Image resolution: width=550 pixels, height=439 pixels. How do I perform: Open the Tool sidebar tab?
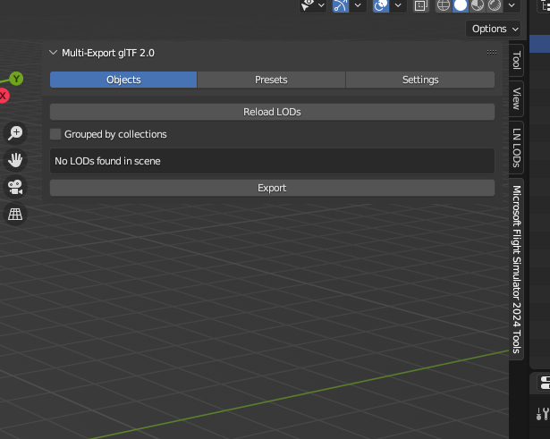pos(516,60)
